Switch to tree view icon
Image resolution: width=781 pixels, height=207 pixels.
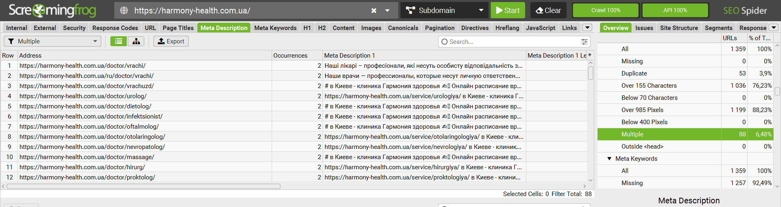tap(136, 41)
